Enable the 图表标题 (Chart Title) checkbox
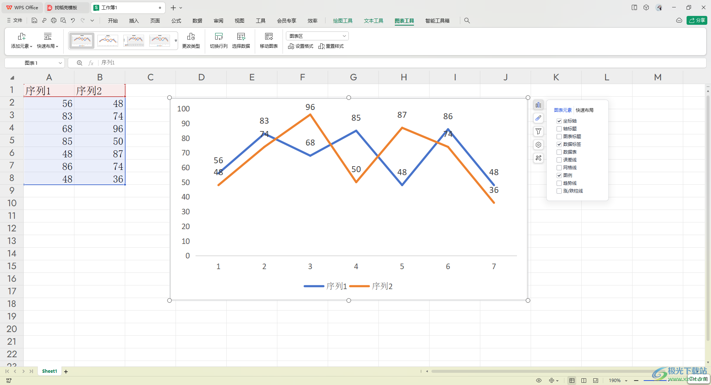 coord(559,137)
